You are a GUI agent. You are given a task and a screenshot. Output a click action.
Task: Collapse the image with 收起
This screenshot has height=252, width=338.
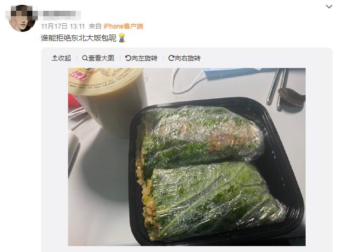pos(62,58)
